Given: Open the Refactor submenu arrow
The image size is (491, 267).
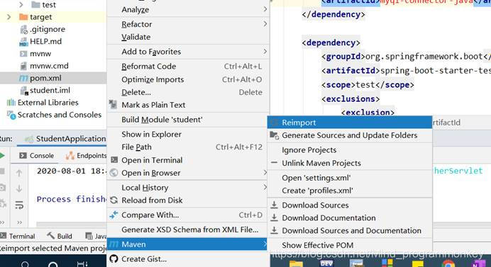Looking at the screenshot, I should tap(265, 24).
